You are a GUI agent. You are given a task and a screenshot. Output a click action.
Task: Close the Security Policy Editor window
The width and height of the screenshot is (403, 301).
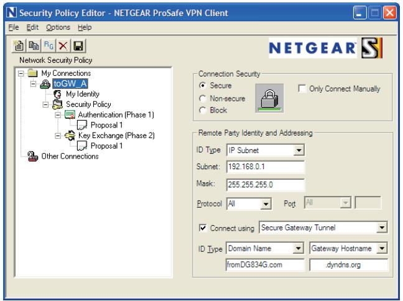(x=390, y=12)
